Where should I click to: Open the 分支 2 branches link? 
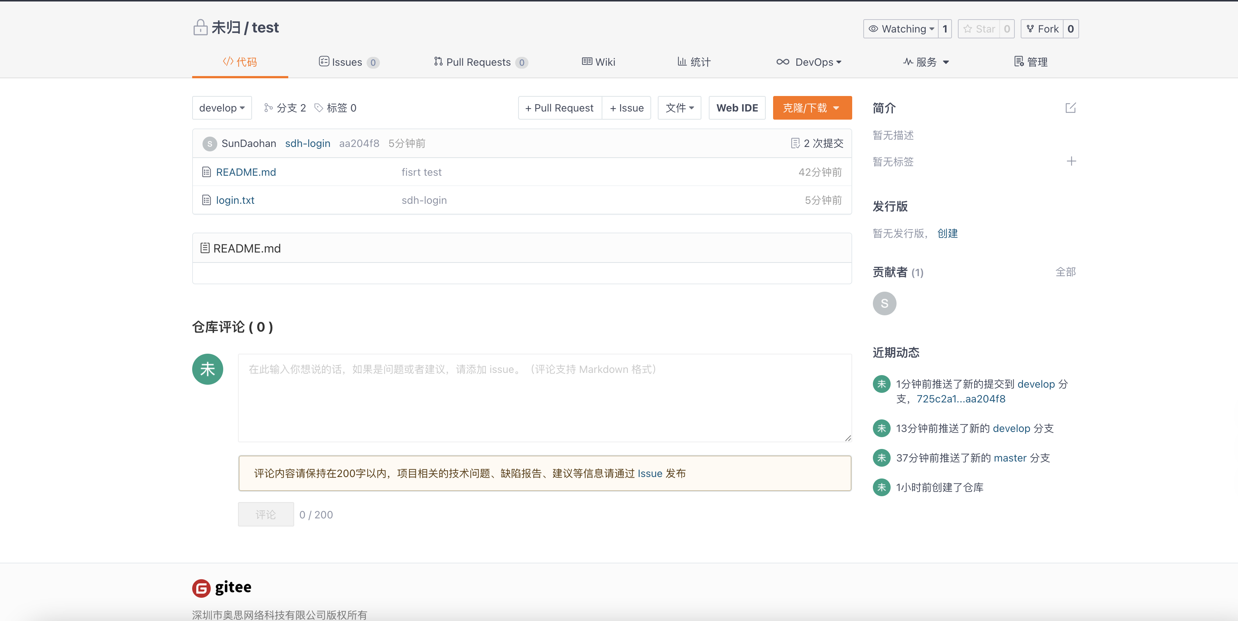pyautogui.click(x=285, y=108)
